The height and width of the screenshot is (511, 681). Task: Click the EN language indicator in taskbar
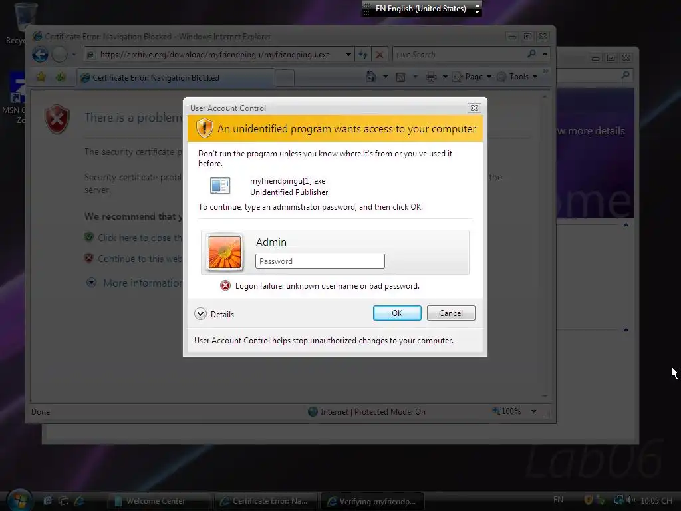click(x=559, y=500)
